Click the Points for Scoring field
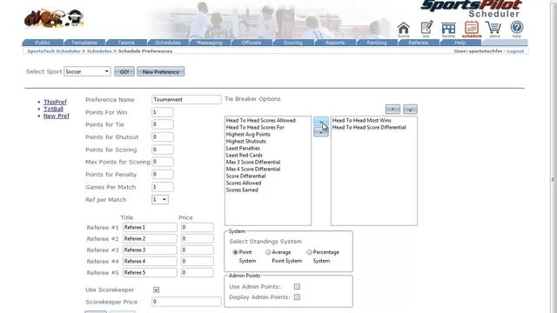The height and width of the screenshot is (313, 557). (163, 150)
